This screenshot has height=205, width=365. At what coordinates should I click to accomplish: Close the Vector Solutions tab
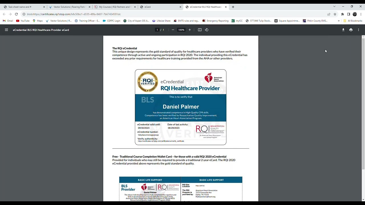pos(89,7)
